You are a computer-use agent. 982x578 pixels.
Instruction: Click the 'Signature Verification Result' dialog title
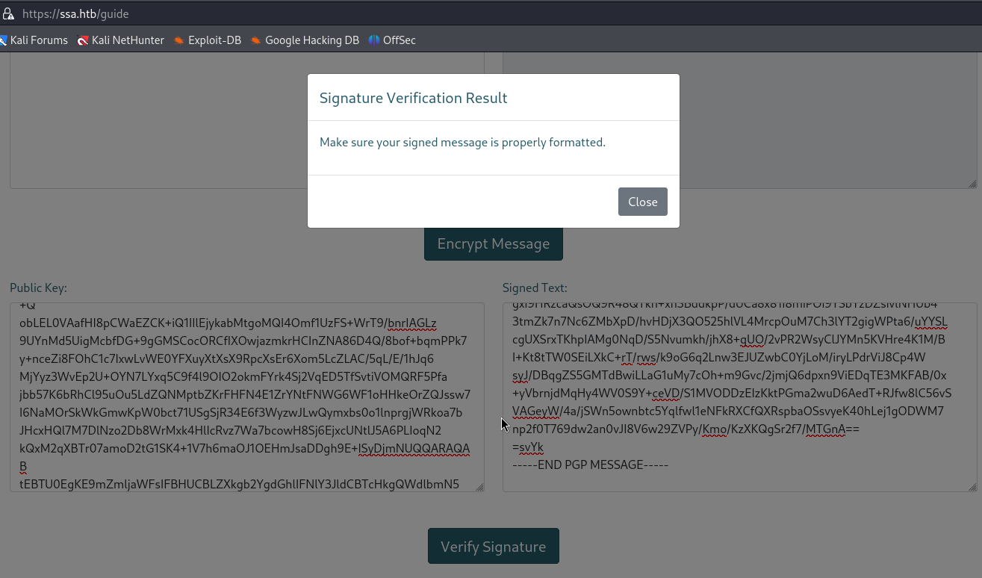point(414,98)
